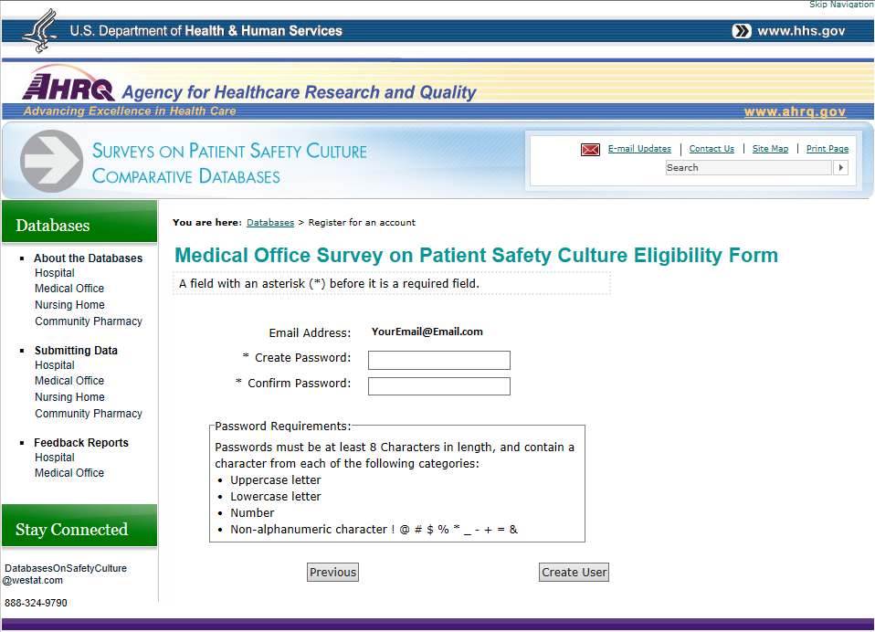Select Hospital under Feedback Reports
Image resolution: width=875 pixels, height=632 pixels.
[x=55, y=458]
